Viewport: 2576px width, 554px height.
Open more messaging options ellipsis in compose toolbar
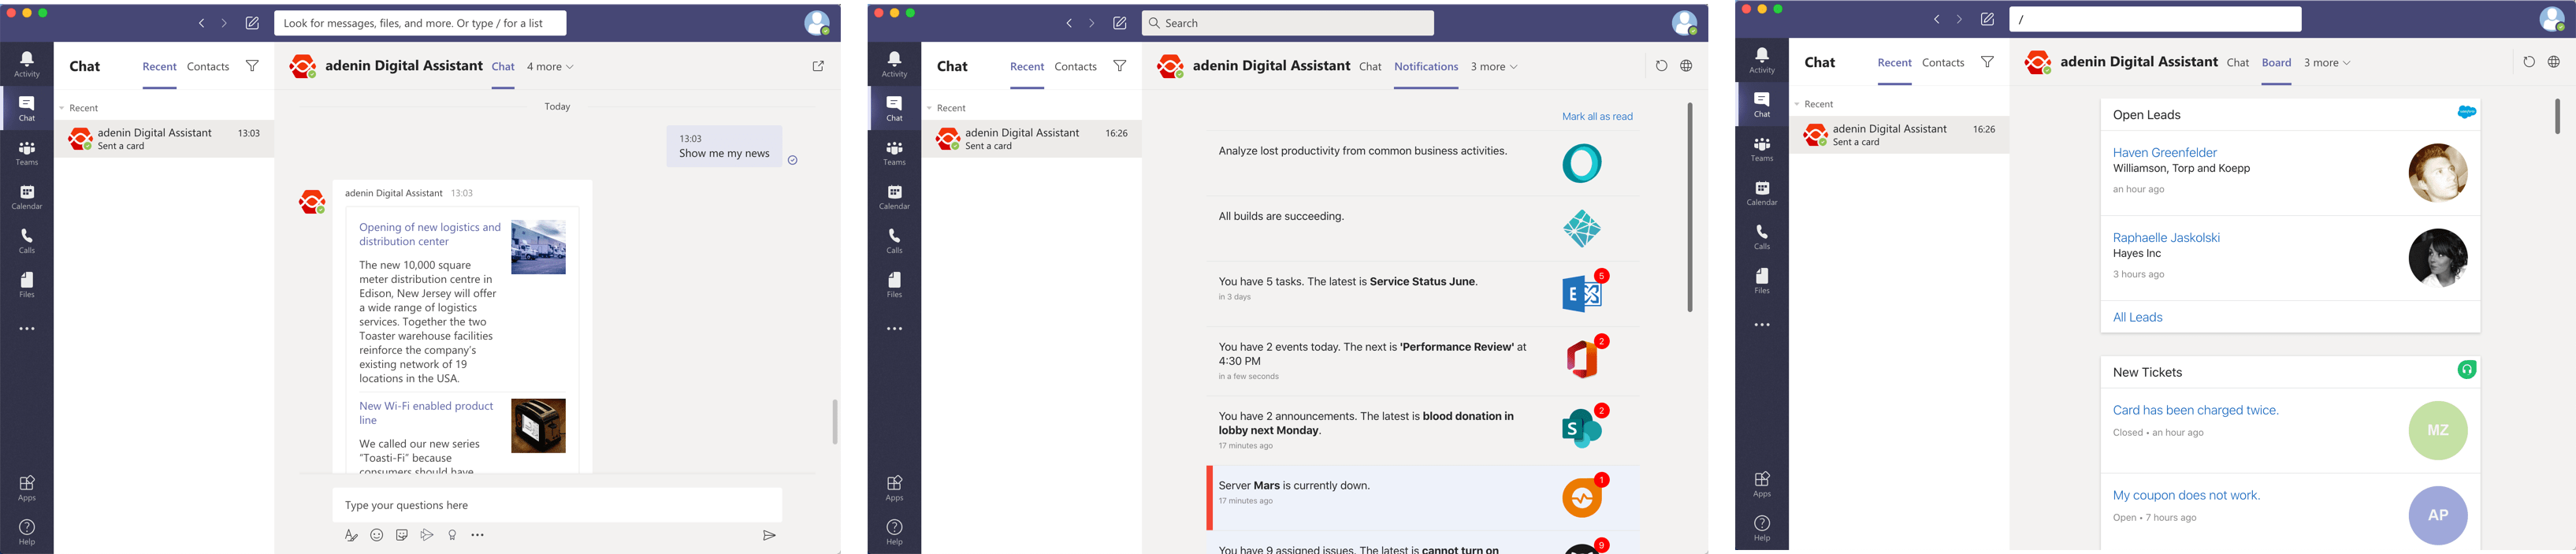point(478,535)
